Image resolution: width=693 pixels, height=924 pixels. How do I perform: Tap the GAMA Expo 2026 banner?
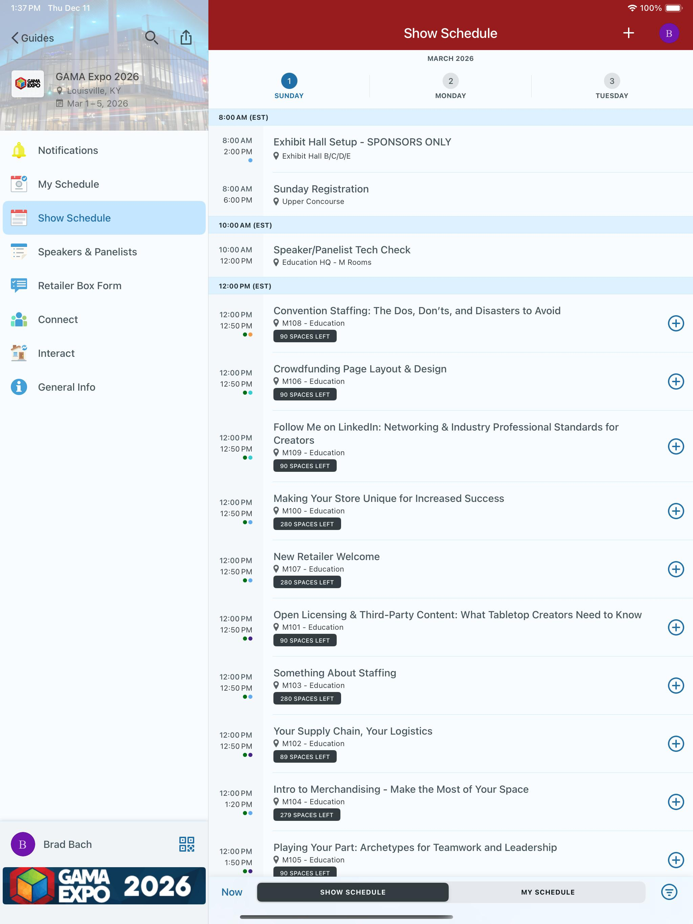tap(104, 886)
